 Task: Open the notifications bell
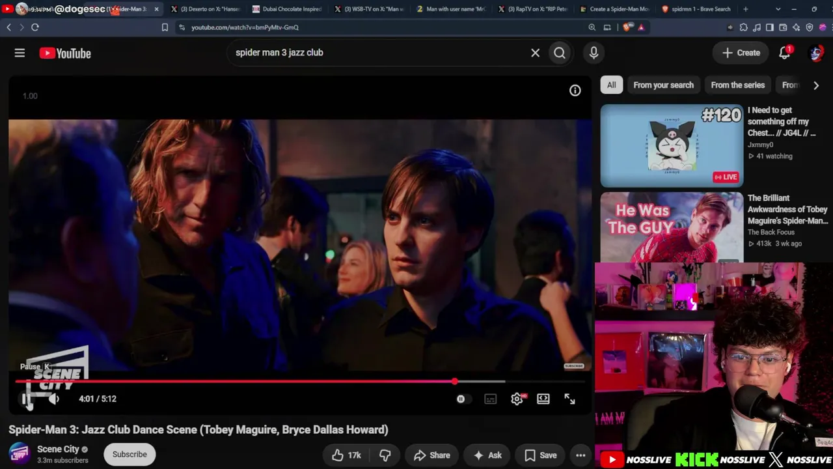click(785, 53)
